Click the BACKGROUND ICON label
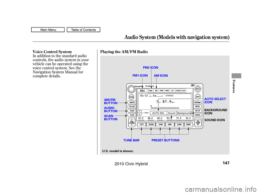Image resolution: width=261 pixels, height=194 pixels. pyautogui.click(x=216, y=112)
